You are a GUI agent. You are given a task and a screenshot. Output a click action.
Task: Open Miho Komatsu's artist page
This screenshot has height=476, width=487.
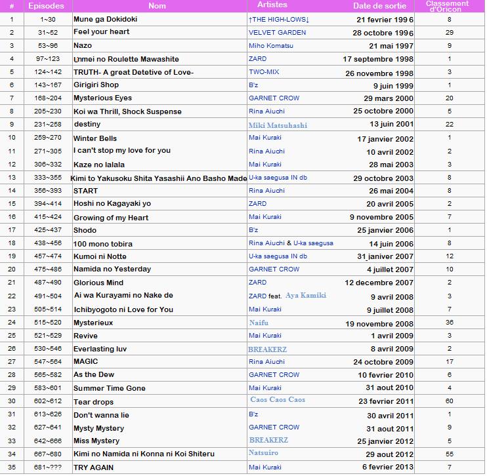point(271,46)
